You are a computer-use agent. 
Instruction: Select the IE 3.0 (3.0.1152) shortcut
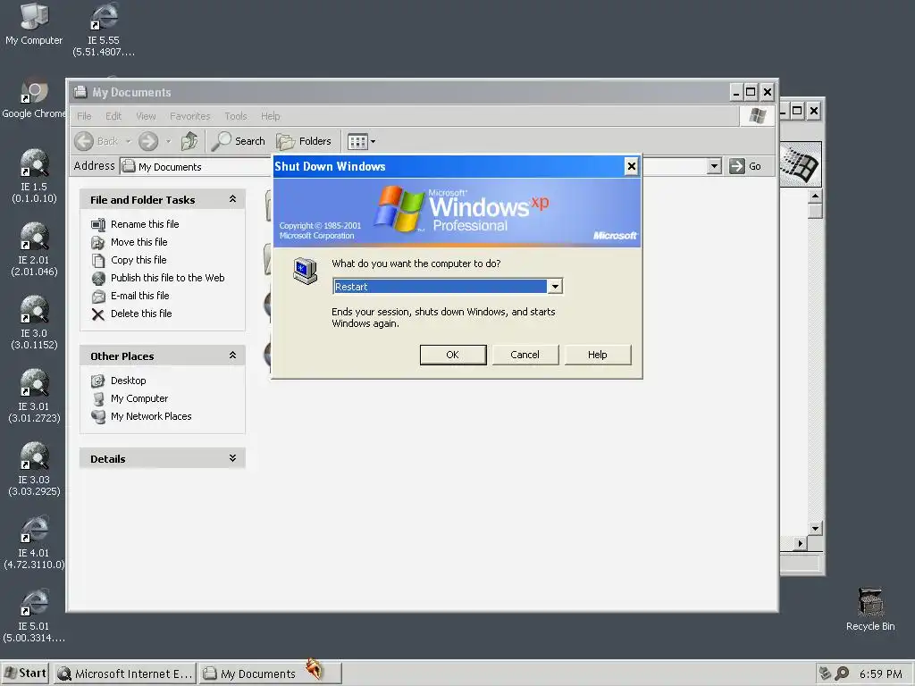point(34,322)
